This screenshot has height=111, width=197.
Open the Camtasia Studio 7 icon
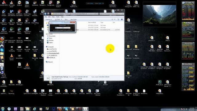[58, 4]
